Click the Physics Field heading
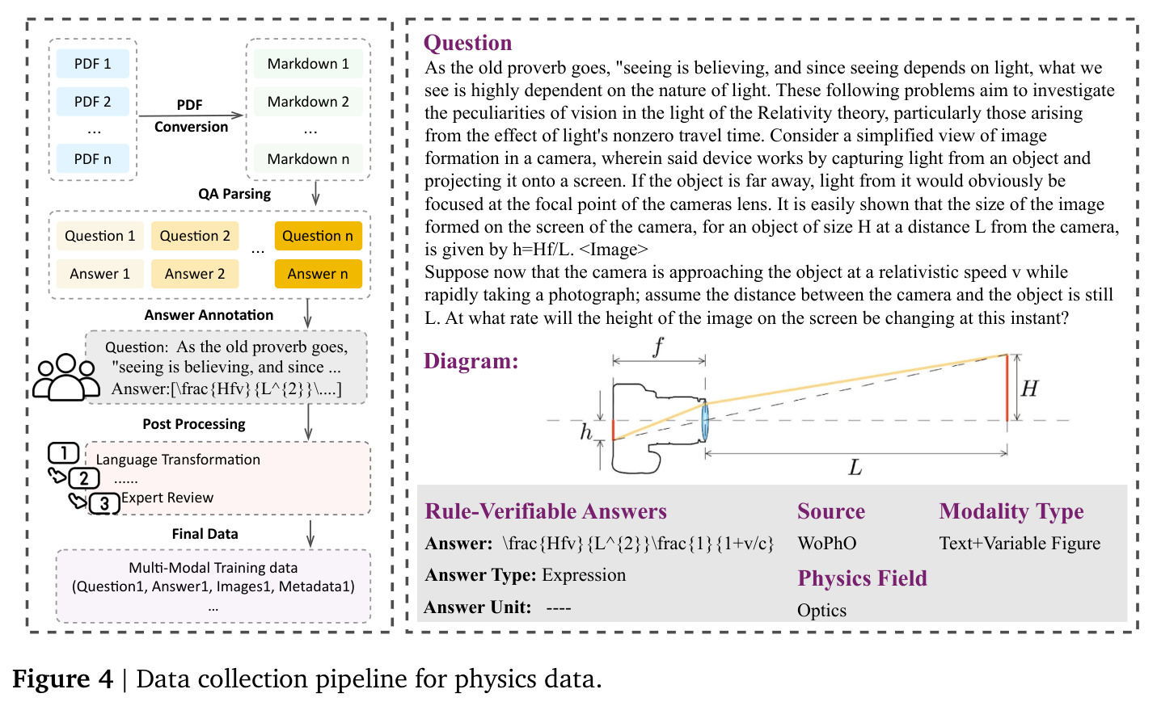1157x706 pixels. click(862, 578)
